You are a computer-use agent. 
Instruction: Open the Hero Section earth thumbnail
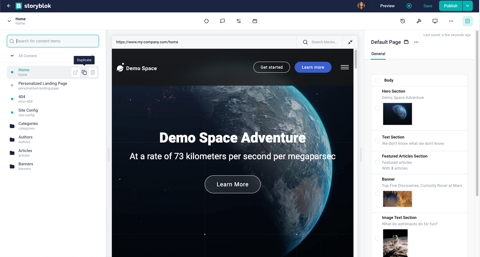[x=398, y=114]
